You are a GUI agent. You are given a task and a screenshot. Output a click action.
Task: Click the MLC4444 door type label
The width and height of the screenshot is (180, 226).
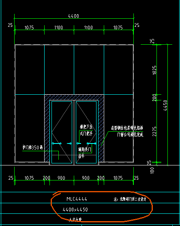[77, 199]
